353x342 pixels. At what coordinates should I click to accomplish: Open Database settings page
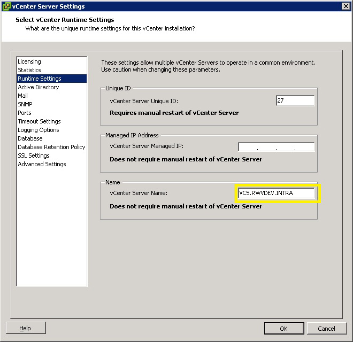pyautogui.click(x=30, y=138)
